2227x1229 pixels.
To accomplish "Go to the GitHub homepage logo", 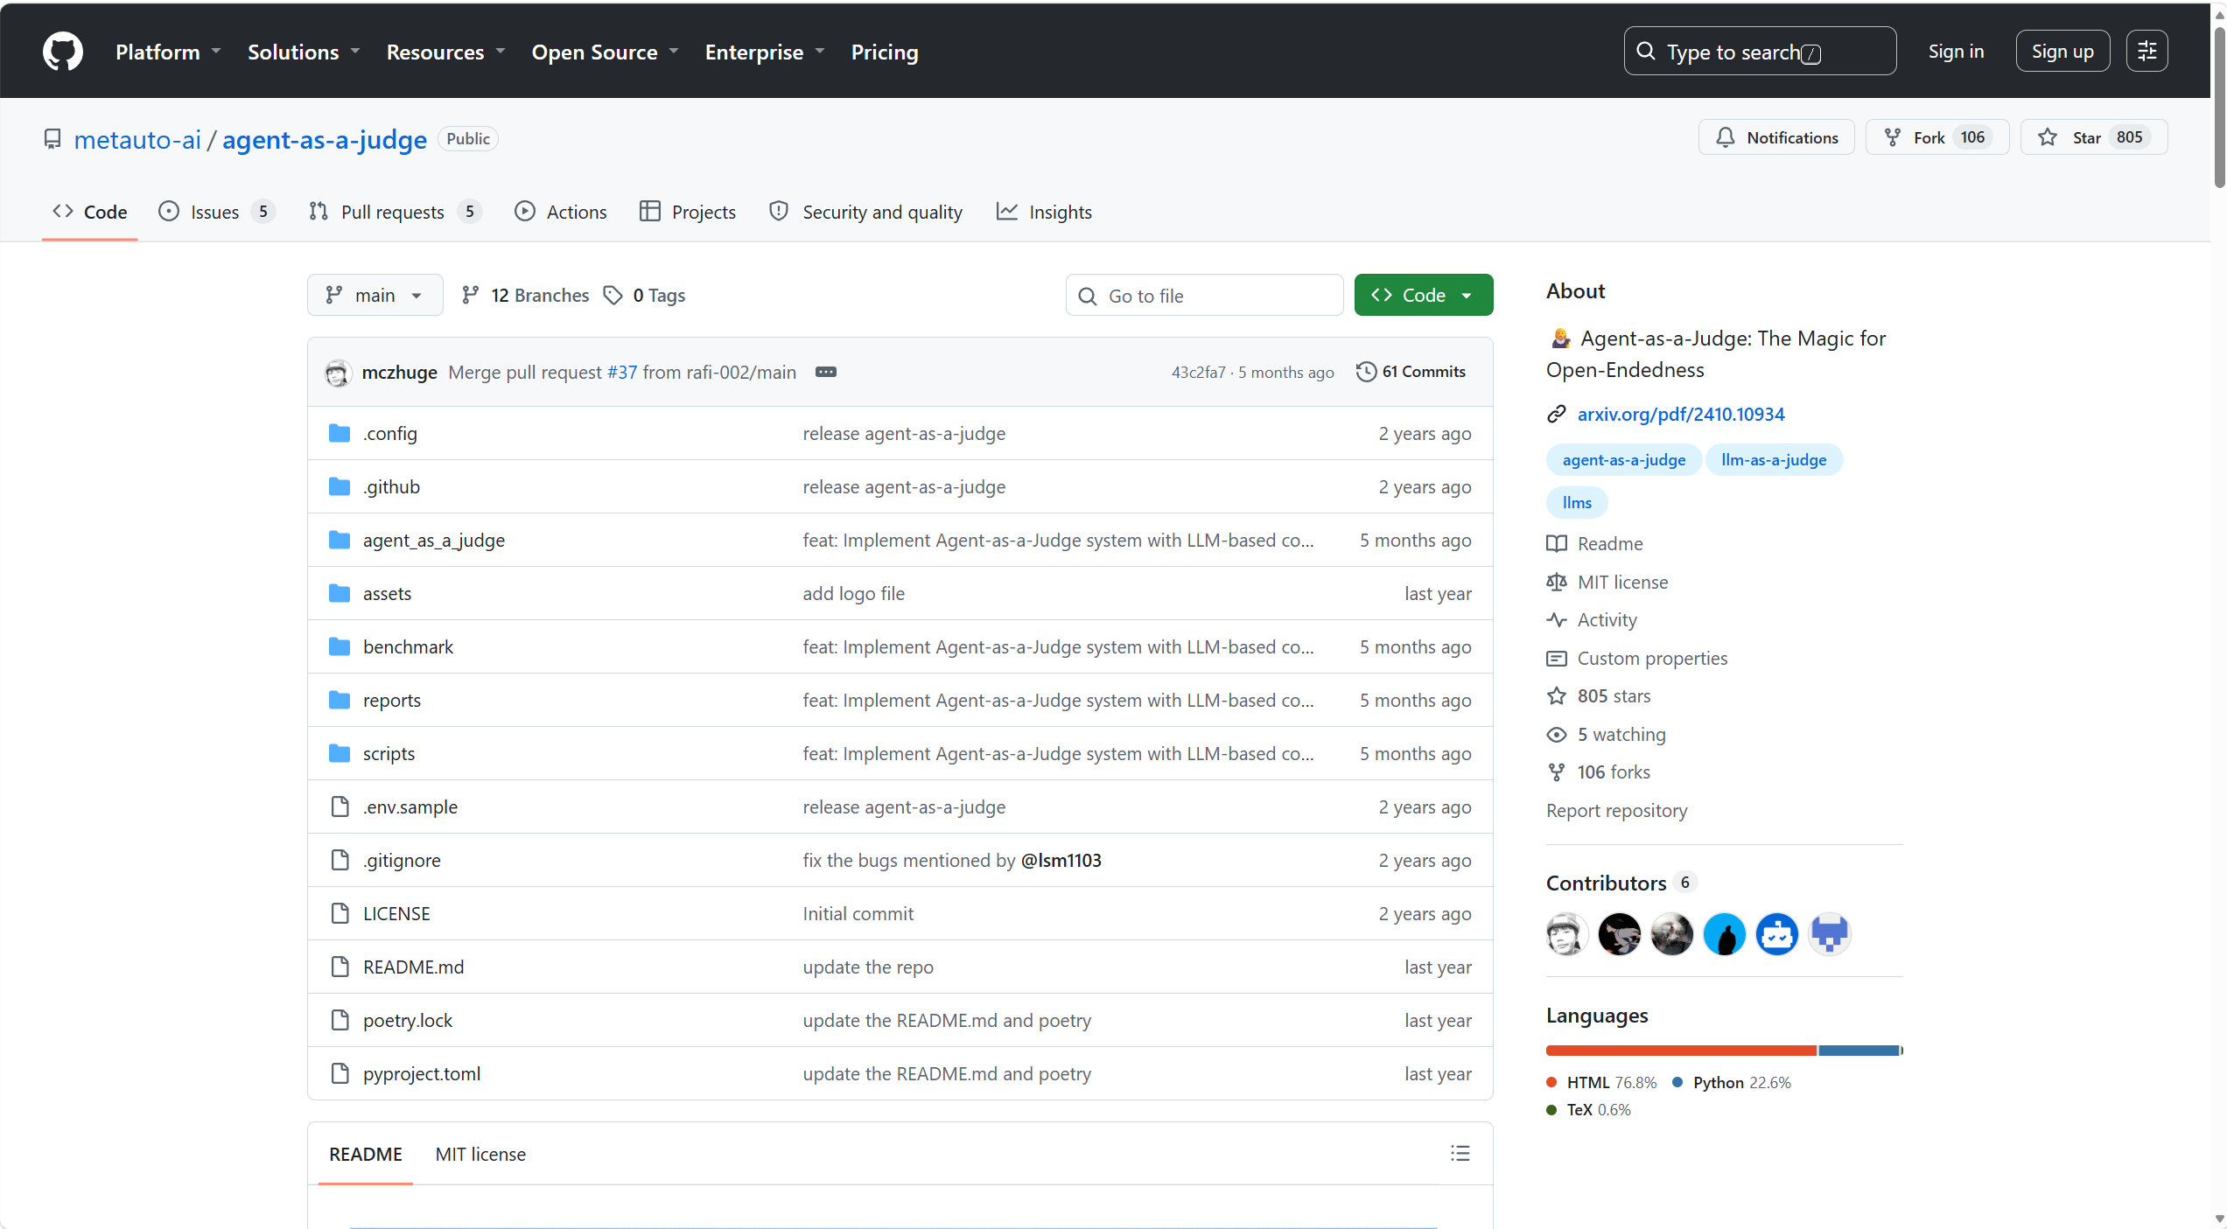I will (x=63, y=52).
